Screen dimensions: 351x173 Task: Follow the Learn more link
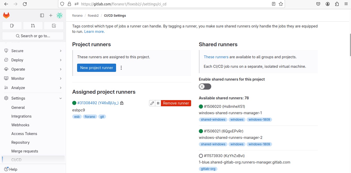point(94,32)
